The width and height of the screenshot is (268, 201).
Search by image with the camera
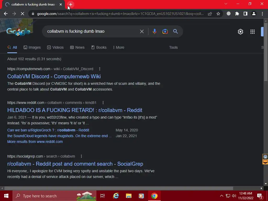click(165, 31)
